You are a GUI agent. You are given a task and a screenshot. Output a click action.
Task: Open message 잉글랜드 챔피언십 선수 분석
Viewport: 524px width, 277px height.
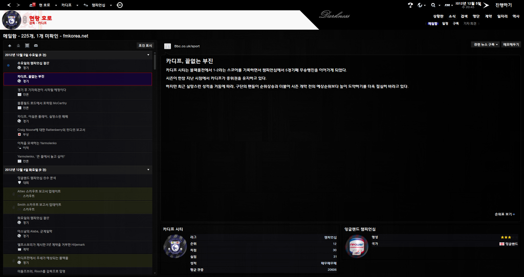point(78,180)
